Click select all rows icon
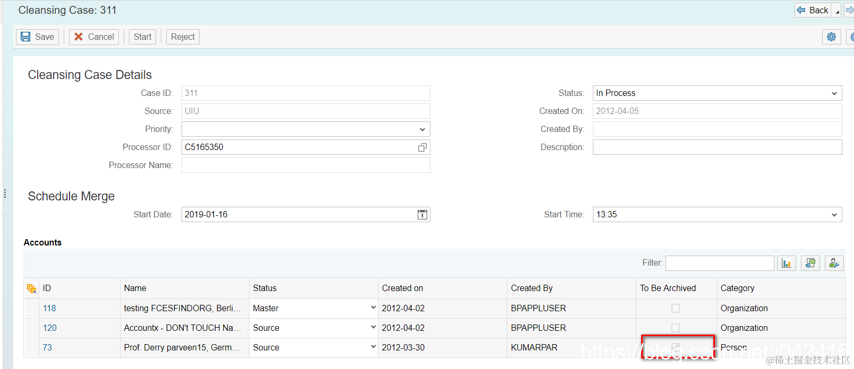The width and height of the screenshot is (854, 369). pyautogui.click(x=31, y=288)
